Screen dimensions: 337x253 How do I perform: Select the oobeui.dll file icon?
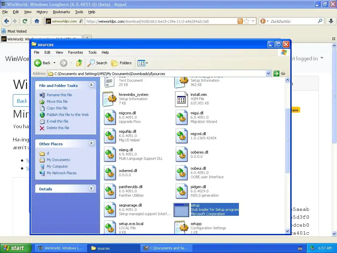181,173
